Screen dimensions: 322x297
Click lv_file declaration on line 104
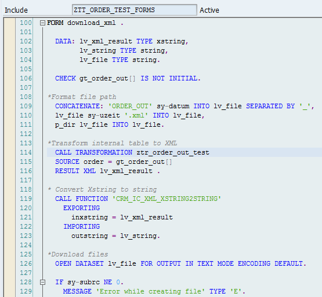pyautogui.click(x=93, y=60)
